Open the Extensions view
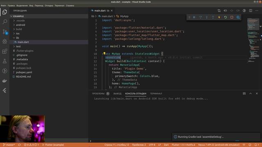This screenshot has width=262, height=147. 5,51
